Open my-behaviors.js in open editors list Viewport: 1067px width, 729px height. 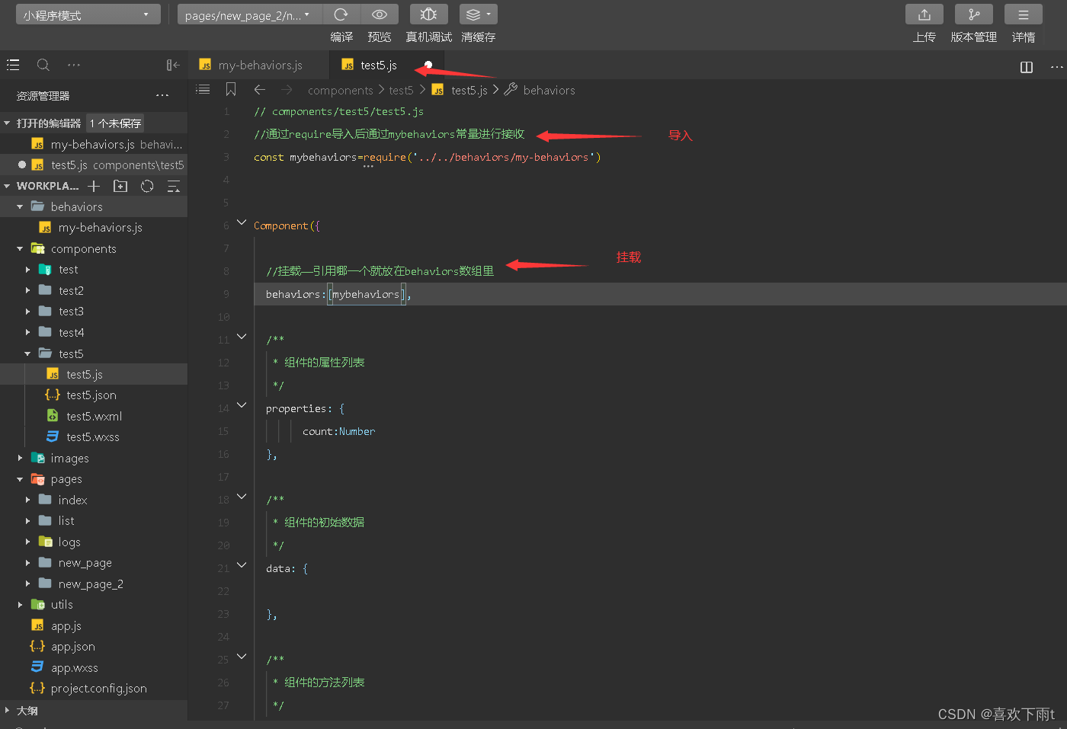point(94,145)
